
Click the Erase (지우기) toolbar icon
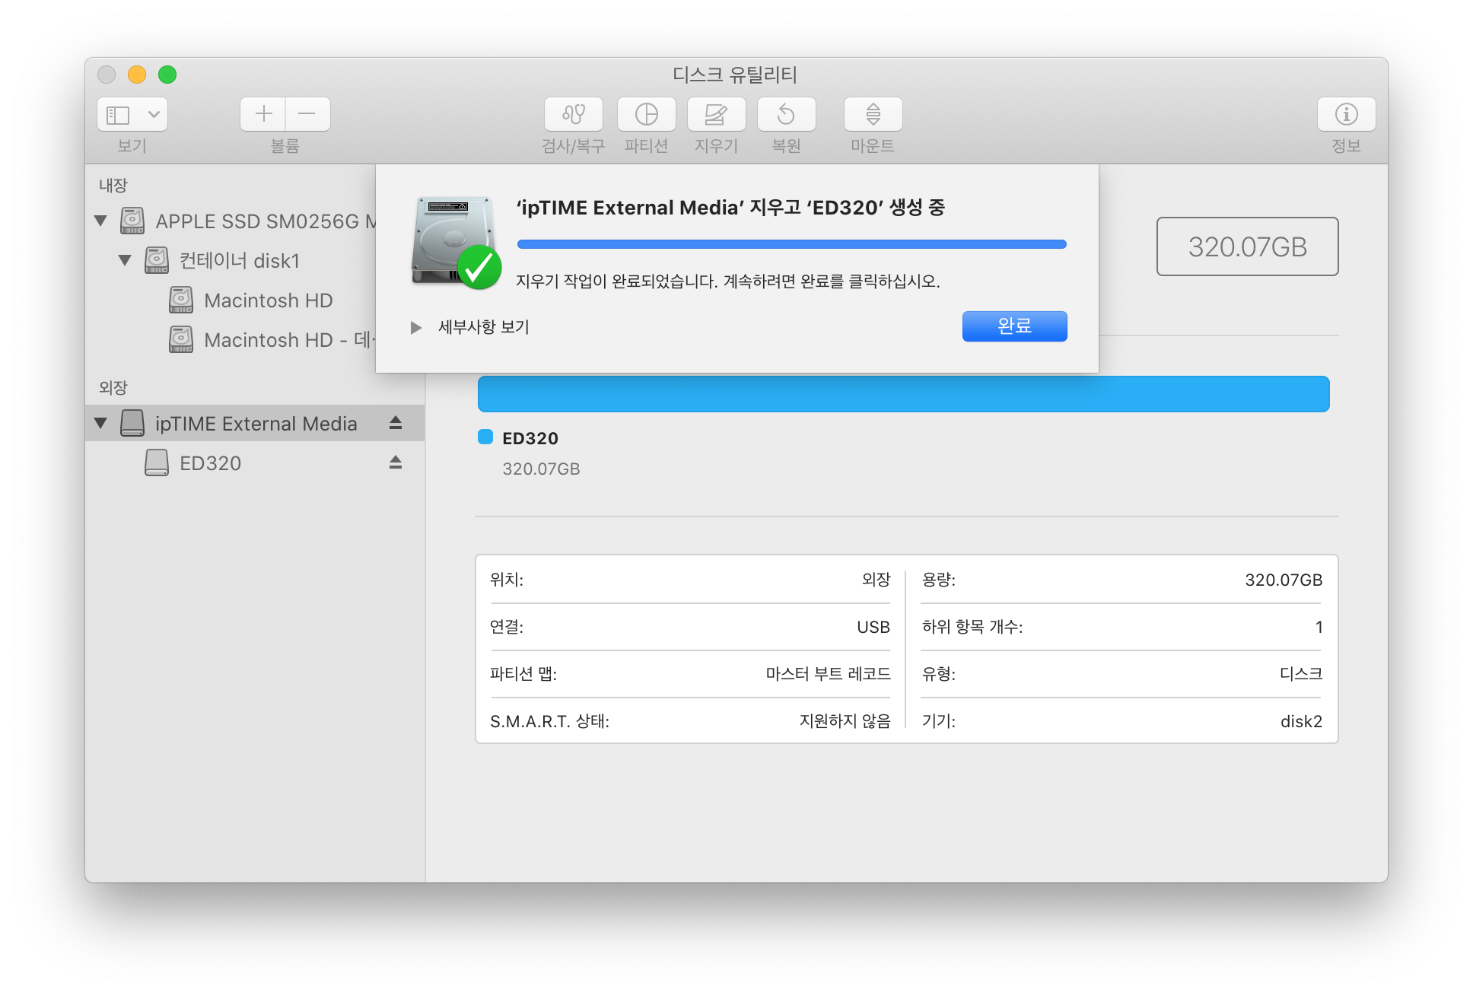click(716, 114)
